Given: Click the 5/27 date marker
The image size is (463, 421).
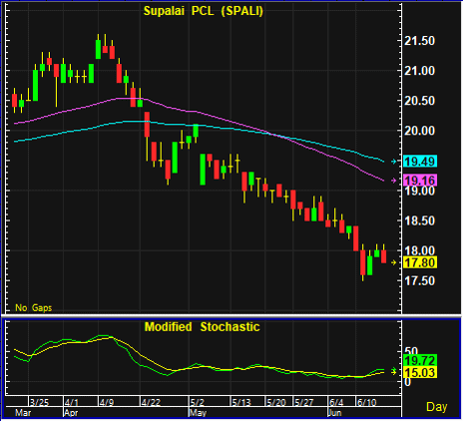Looking at the screenshot, I should click(304, 402).
